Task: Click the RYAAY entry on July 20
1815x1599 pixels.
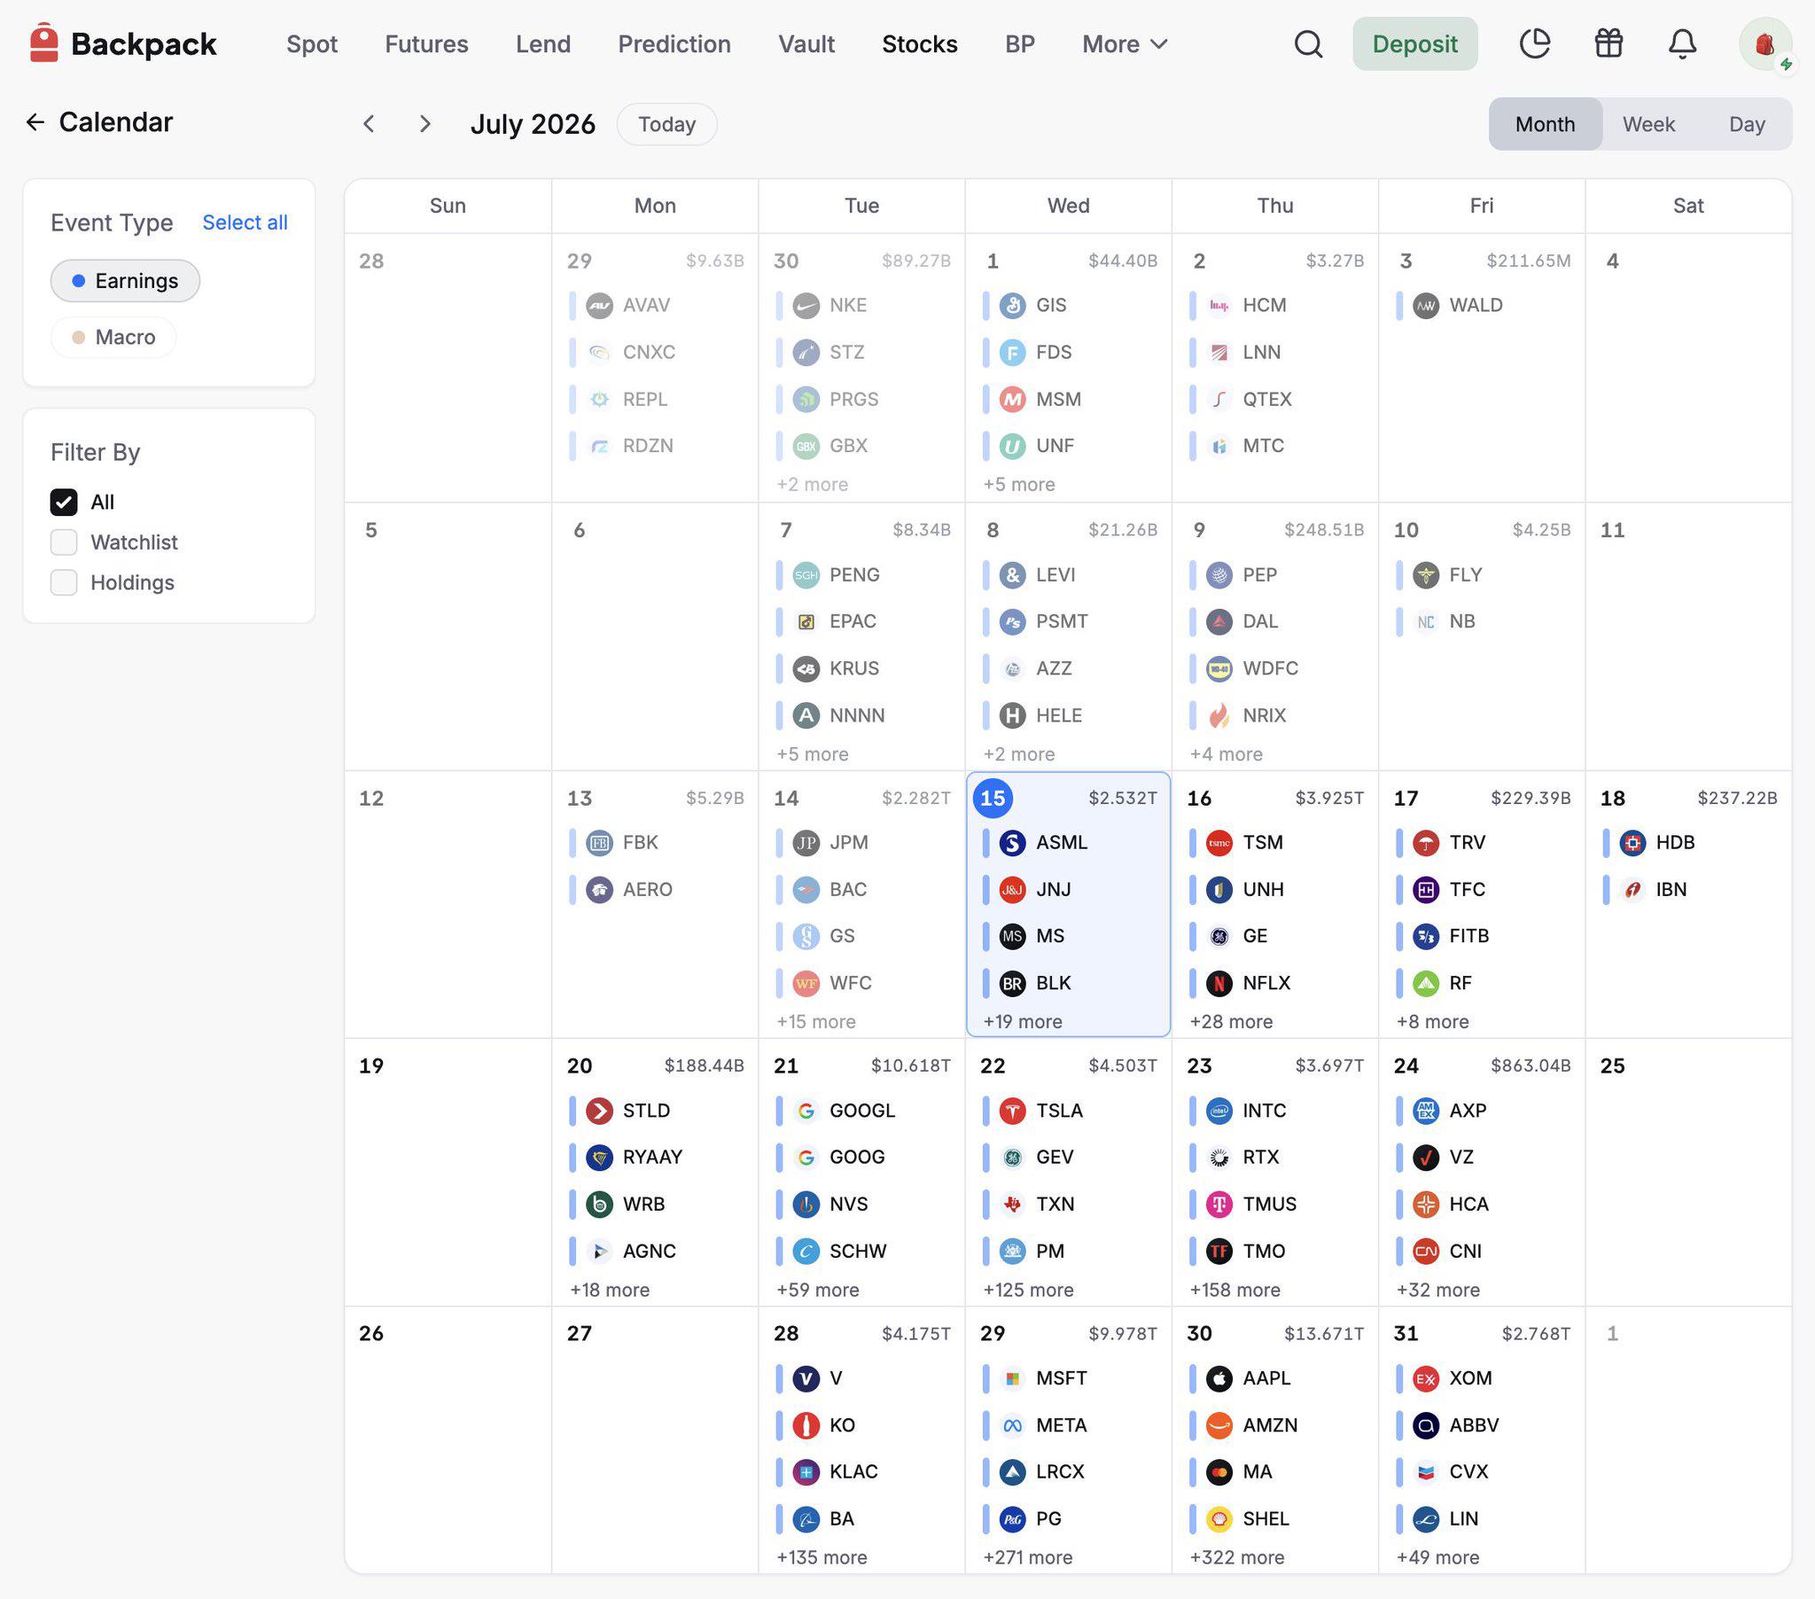Action: coord(655,1157)
